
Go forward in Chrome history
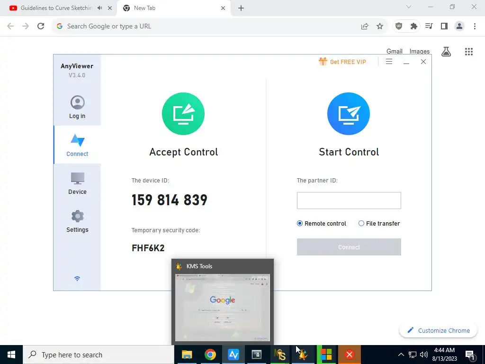point(26,26)
